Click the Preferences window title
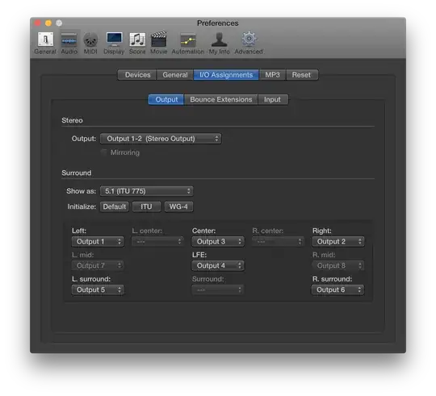 tap(218, 23)
